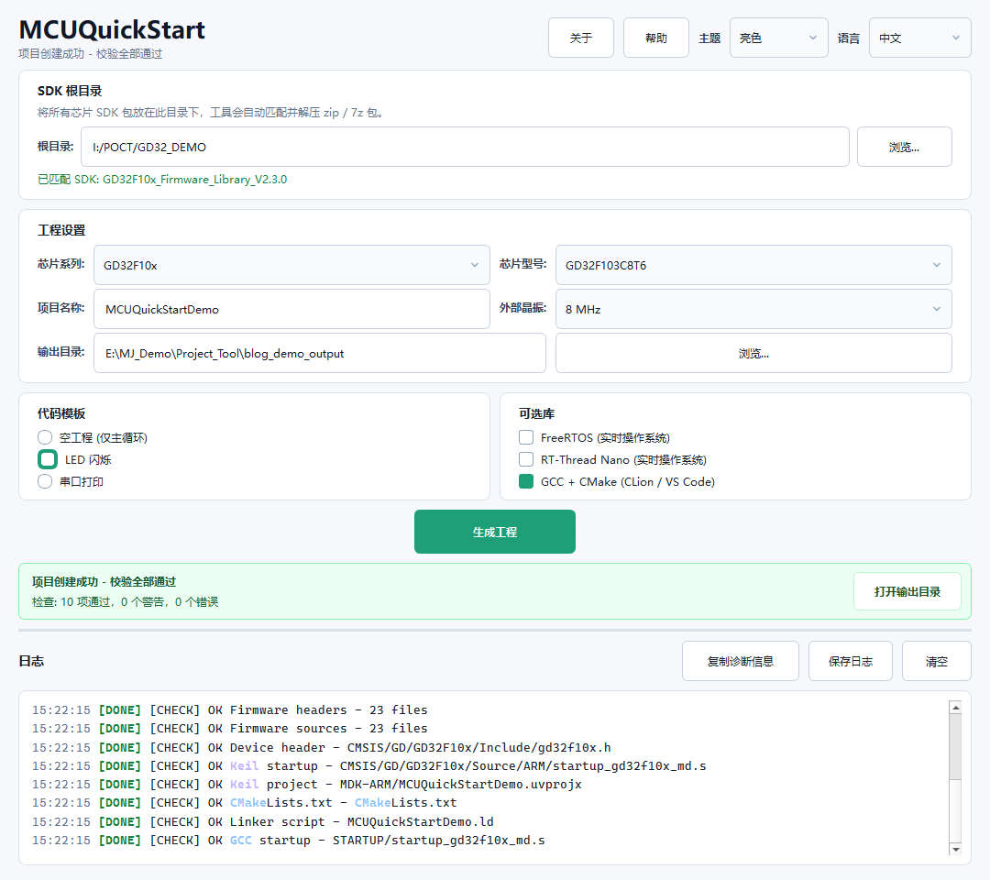The height and width of the screenshot is (880, 990).
Task: Open the 关于 dialog
Action: click(581, 38)
